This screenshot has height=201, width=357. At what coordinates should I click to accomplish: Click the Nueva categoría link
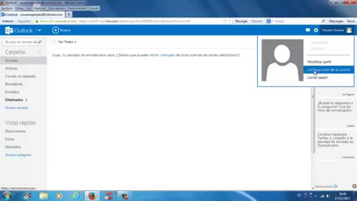click(x=18, y=155)
